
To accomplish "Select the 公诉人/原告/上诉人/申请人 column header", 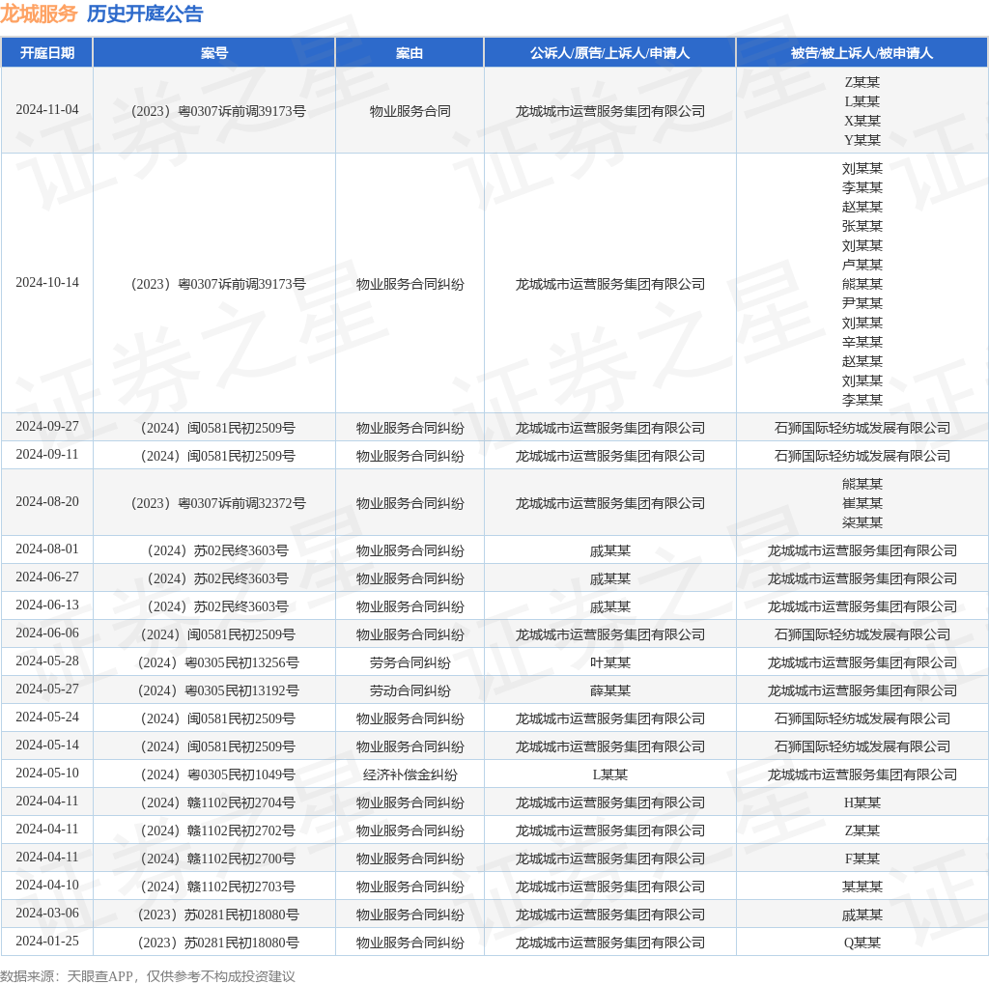I will pos(610,53).
